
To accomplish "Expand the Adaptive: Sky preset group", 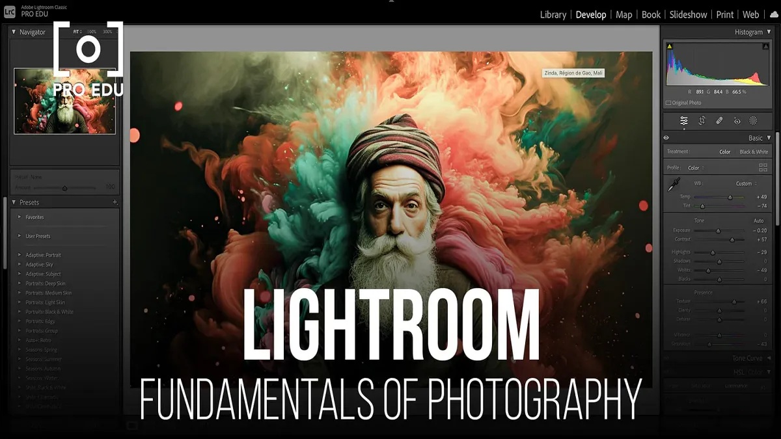I will click(x=20, y=265).
